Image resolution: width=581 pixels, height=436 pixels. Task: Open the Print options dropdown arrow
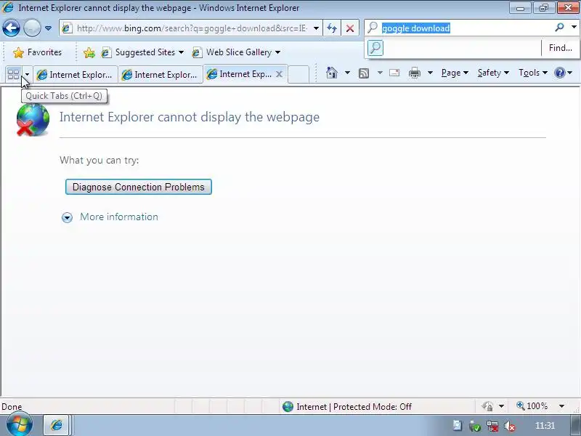430,73
